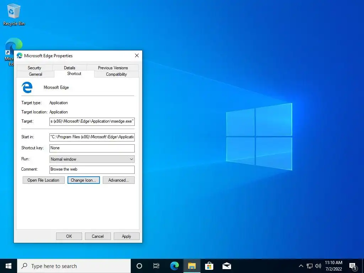
Task: Cancel the Properties dialog
Action: (x=98, y=236)
